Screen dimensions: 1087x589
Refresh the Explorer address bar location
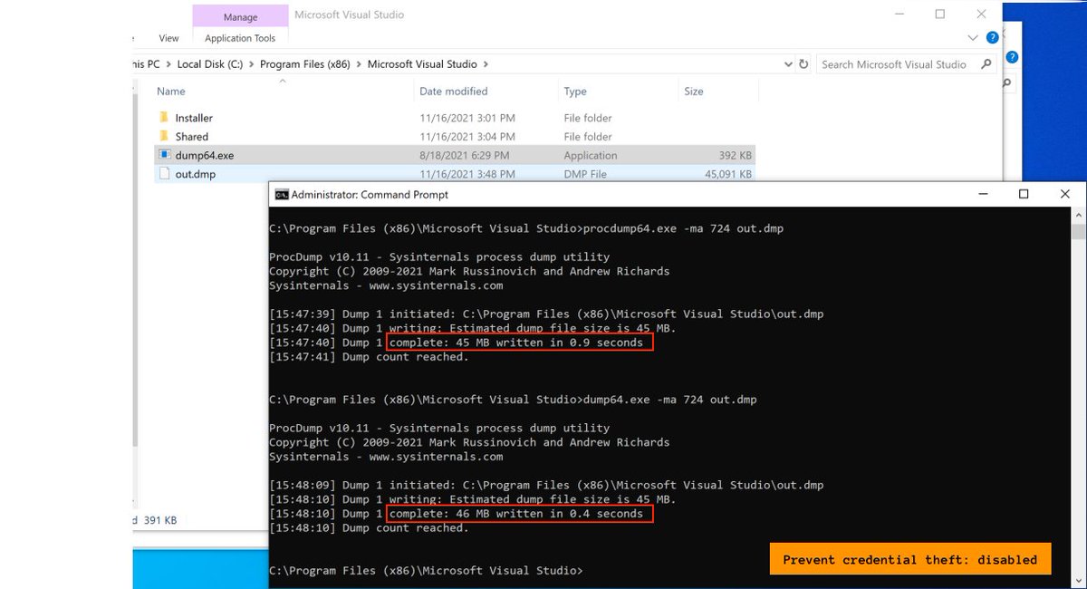(x=803, y=64)
